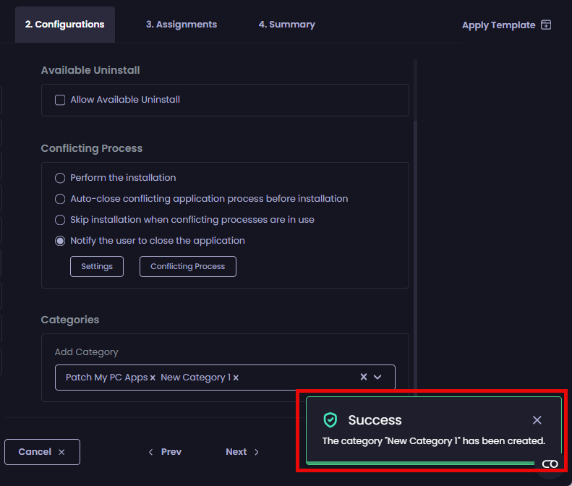Open the 4. Summary tab
572x486 pixels.
click(x=286, y=25)
